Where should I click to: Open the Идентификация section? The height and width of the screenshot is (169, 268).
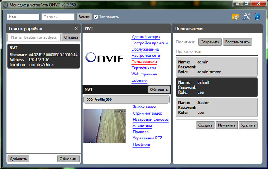pyautogui.click(x=145, y=37)
